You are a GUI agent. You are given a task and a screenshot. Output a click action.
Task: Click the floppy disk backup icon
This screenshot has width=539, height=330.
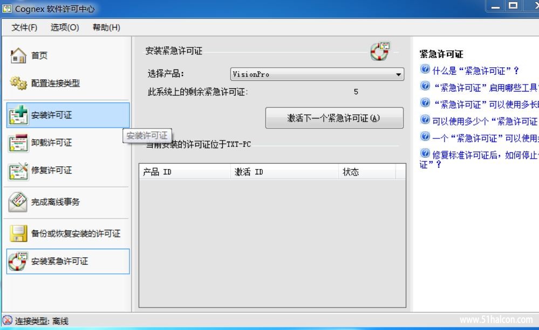pos(18,233)
